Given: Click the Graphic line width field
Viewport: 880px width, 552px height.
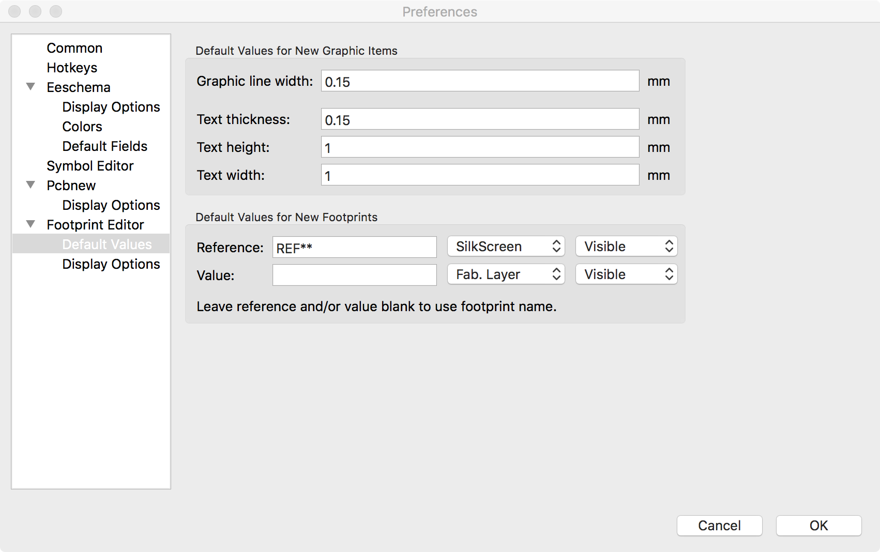Looking at the screenshot, I should click(479, 81).
